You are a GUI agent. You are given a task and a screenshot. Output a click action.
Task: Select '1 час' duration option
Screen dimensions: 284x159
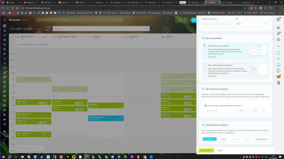click(x=209, y=139)
